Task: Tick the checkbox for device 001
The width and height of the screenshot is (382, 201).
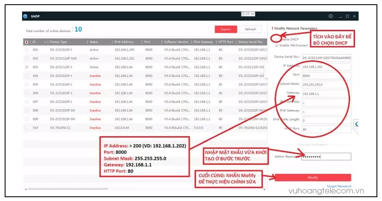Action: pyautogui.click(x=27, y=50)
